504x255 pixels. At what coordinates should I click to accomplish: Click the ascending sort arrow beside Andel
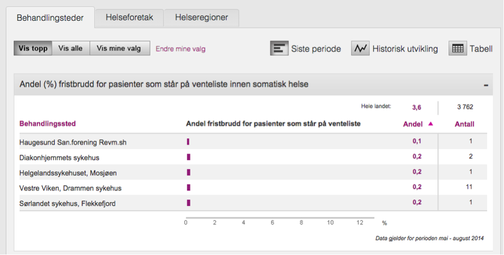[x=431, y=124]
